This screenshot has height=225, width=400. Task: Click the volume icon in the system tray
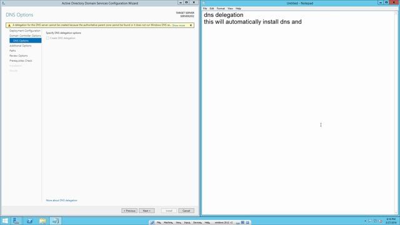point(381,221)
